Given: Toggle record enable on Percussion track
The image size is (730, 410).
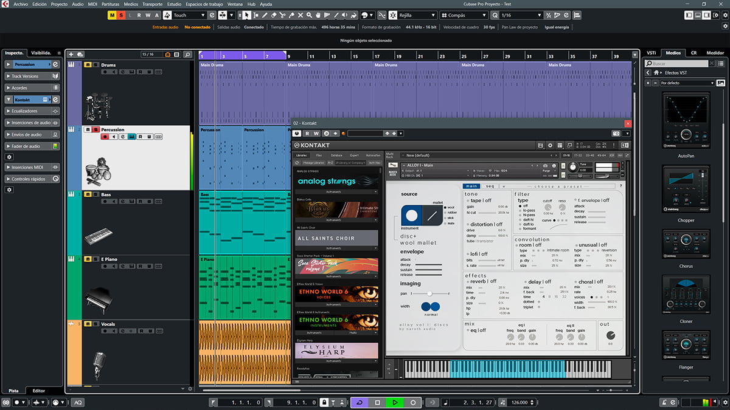Looking at the screenshot, I should tap(105, 137).
